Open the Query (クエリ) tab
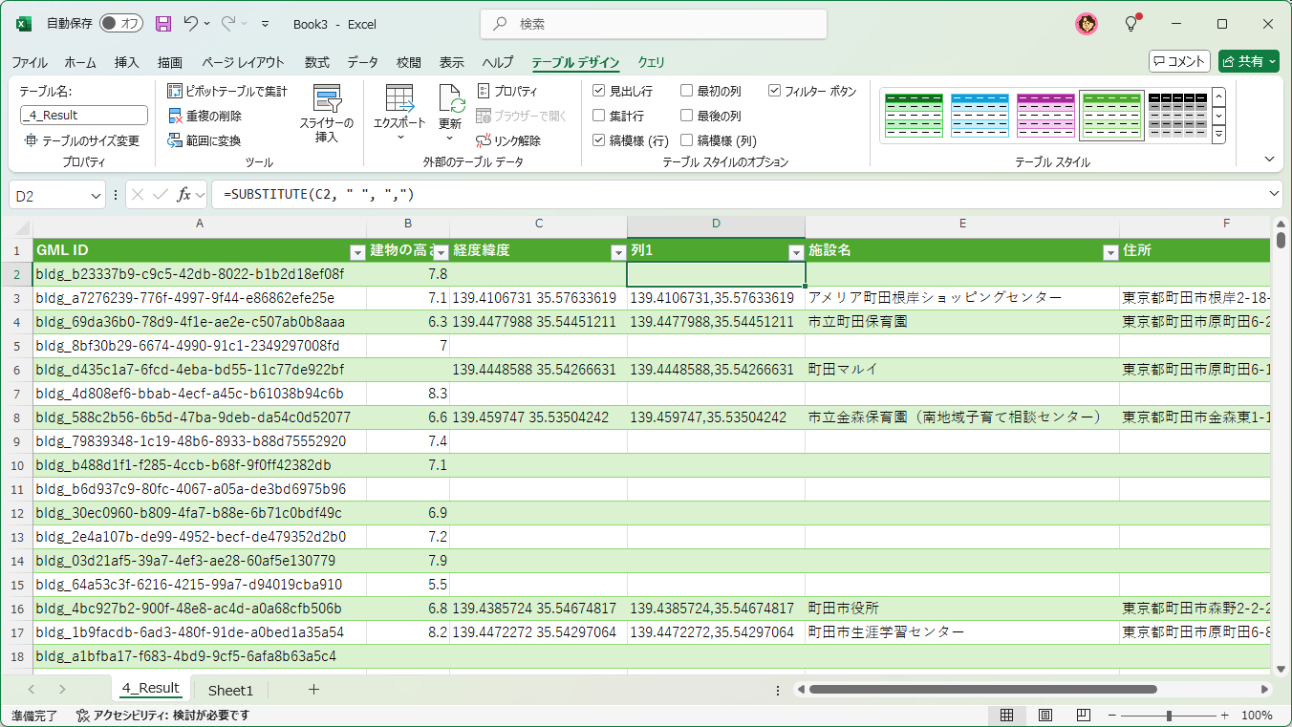This screenshot has width=1292, height=727. click(652, 62)
